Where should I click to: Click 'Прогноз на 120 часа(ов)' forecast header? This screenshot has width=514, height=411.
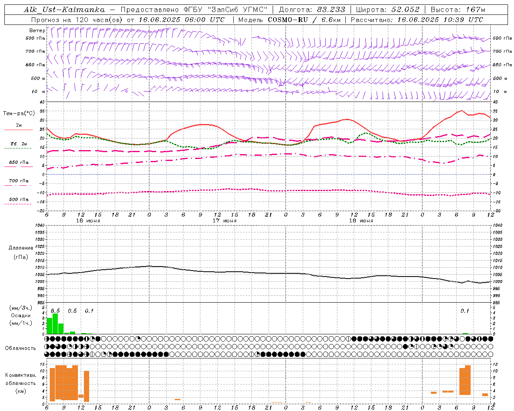pyautogui.click(x=78, y=20)
